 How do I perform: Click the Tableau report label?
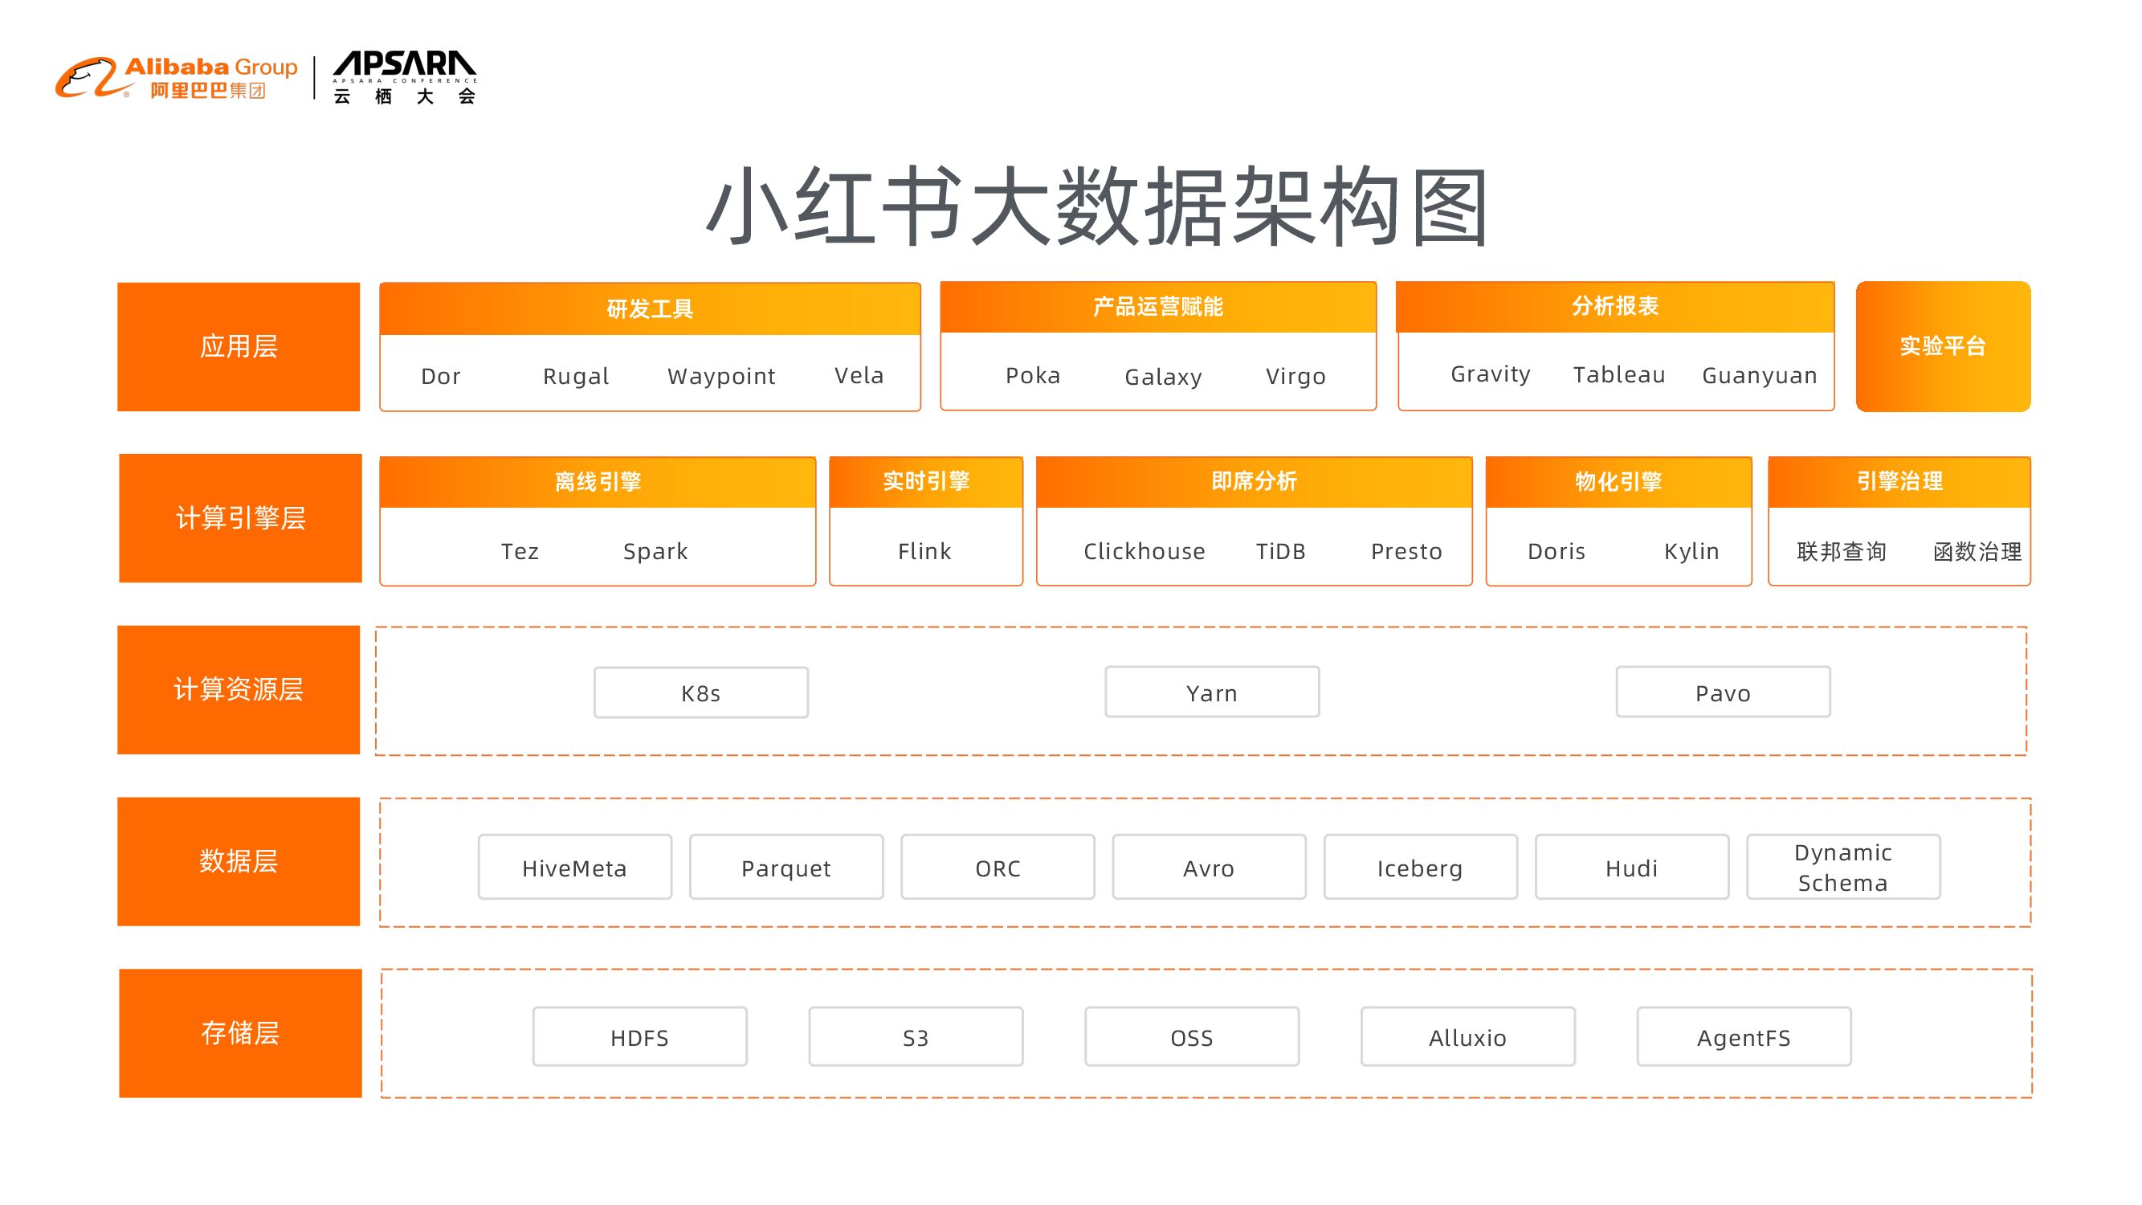click(x=1619, y=375)
